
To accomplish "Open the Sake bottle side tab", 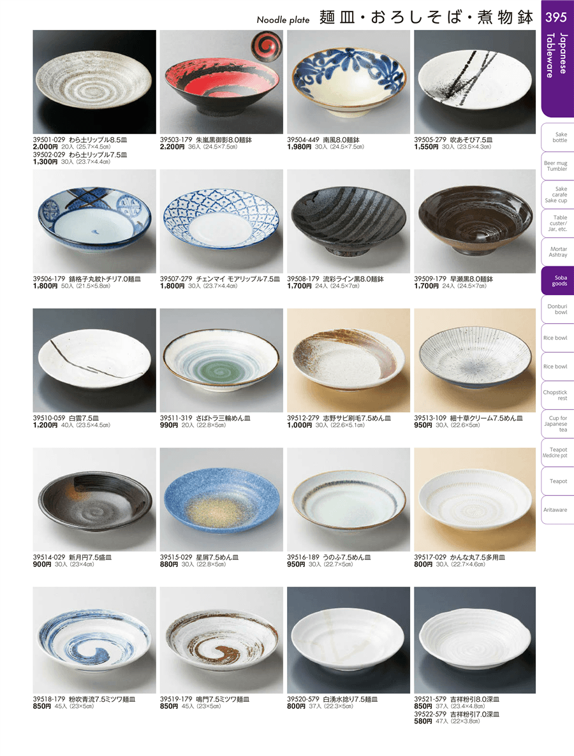I will [x=558, y=138].
